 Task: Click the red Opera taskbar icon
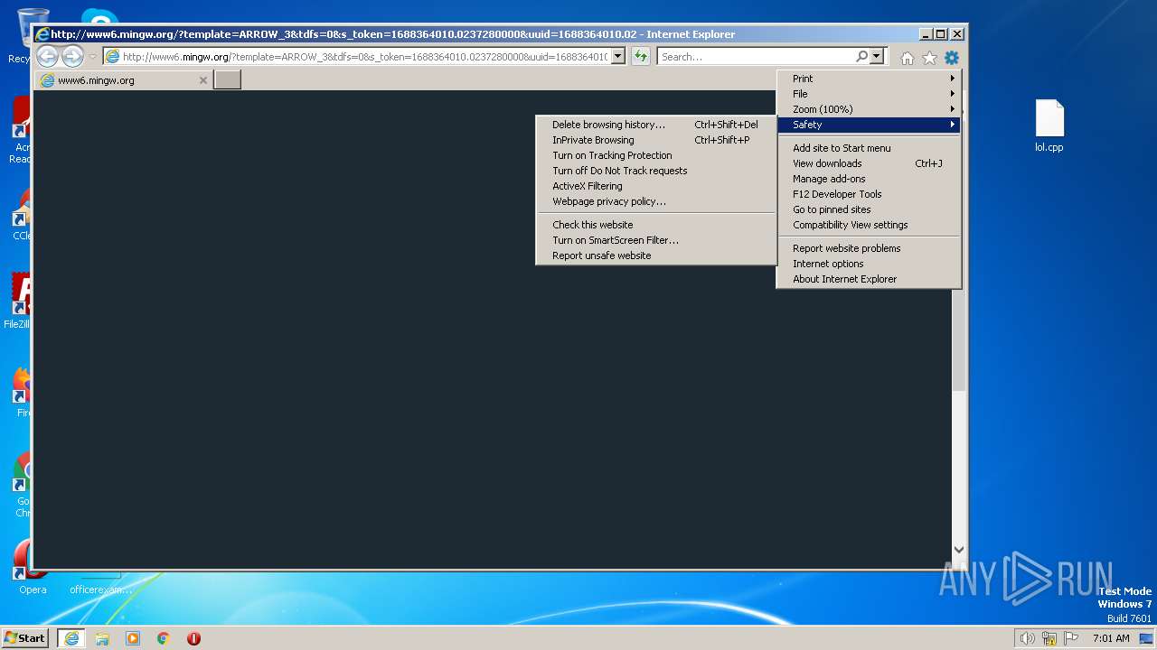193,638
